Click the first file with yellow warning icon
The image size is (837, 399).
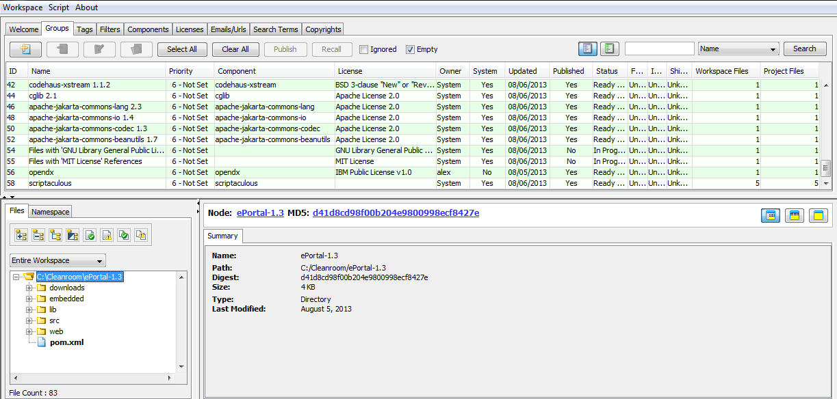pyautogui.click(x=107, y=235)
